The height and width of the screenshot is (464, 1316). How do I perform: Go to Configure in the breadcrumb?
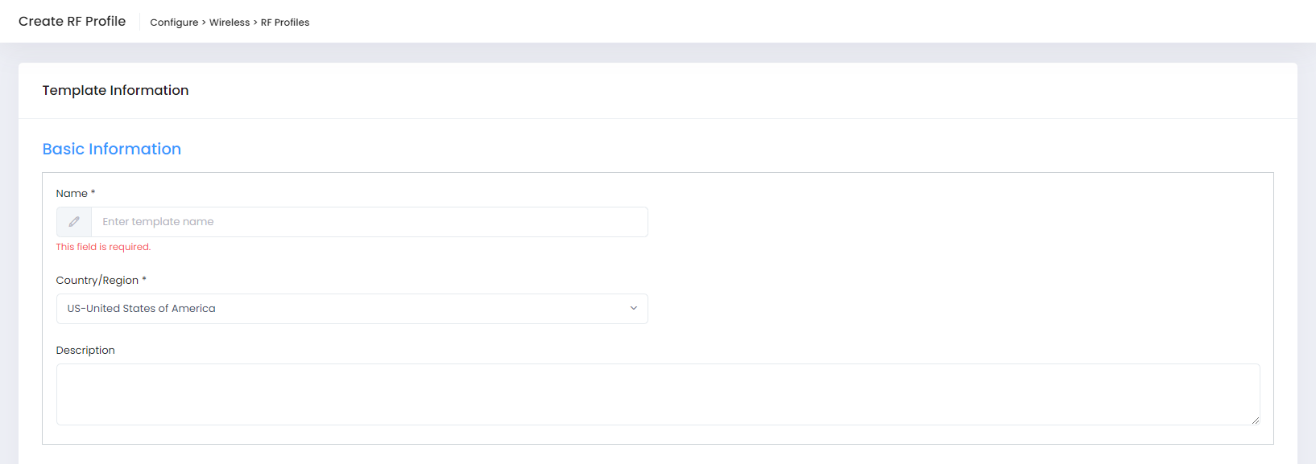pyautogui.click(x=174, y=23)
